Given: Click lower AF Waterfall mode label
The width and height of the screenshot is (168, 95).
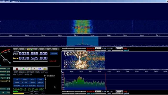Looking at the screenshot, I should (90, 92).
